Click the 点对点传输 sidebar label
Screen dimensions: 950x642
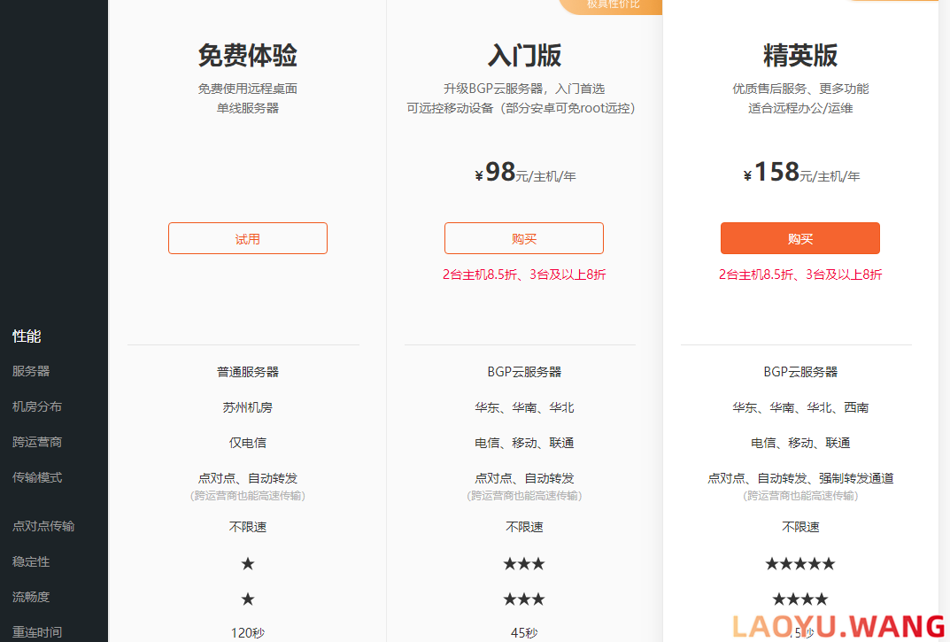click(x=43, y=526)
